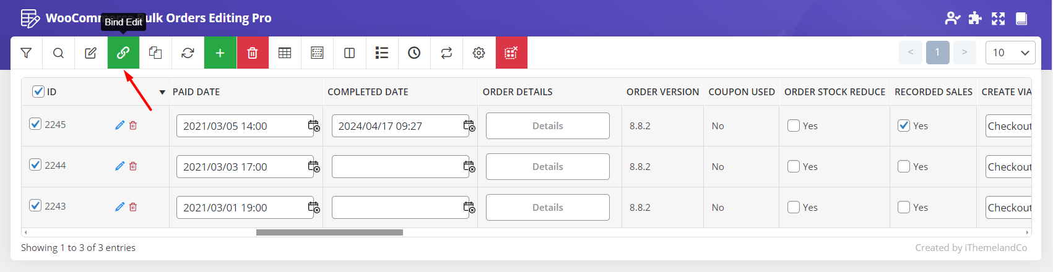The width and height of the screenshot is (1053, 272).
Task: Click the red trash delete toolbar button
Action: (x=252, y=53)
